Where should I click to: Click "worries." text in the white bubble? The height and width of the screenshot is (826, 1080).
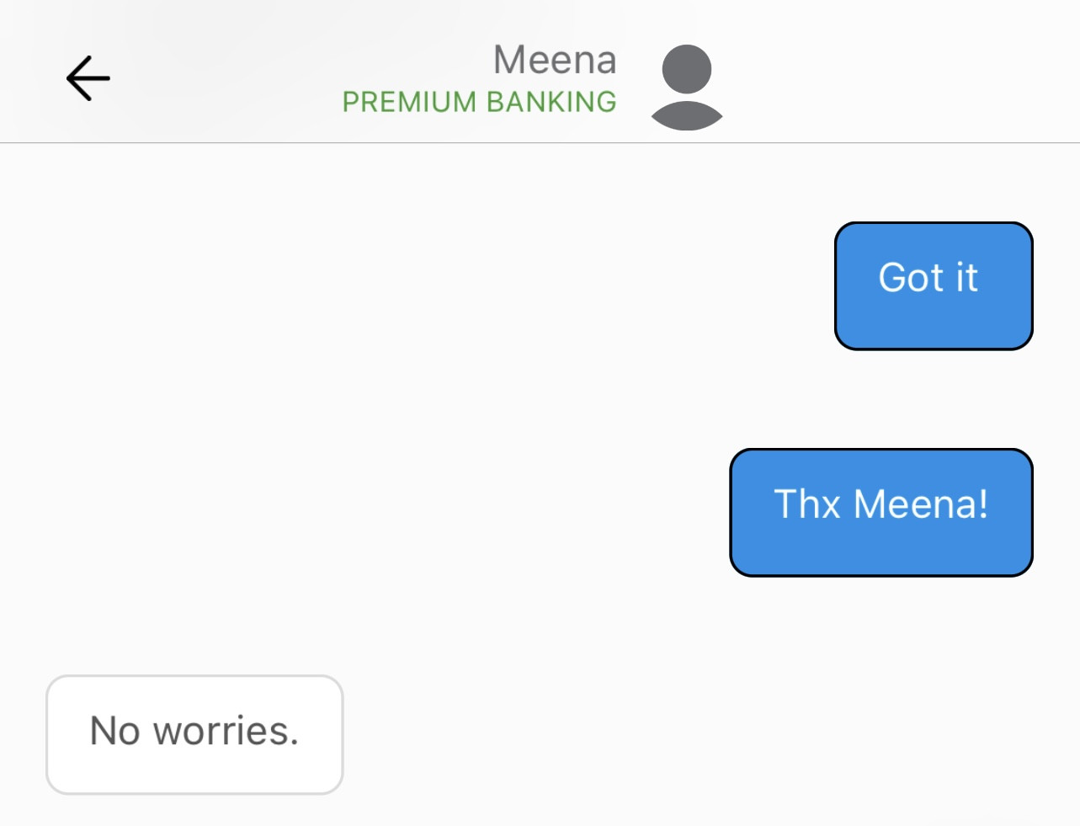tap(226, 731)
